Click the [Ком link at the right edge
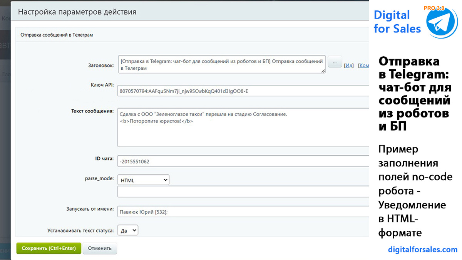 [x=363, y=65]
